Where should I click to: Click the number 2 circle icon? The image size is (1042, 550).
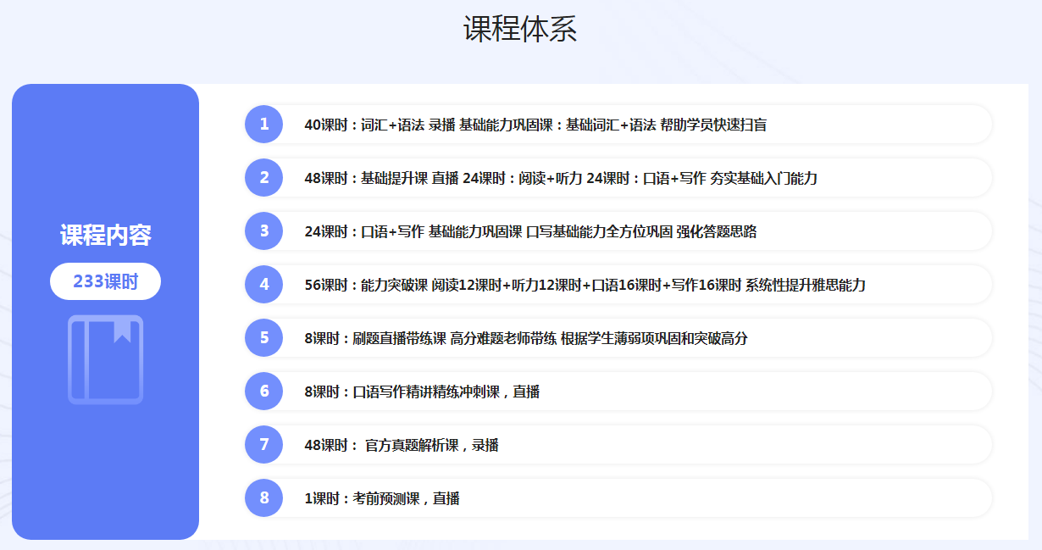click(x=263, y=178)
